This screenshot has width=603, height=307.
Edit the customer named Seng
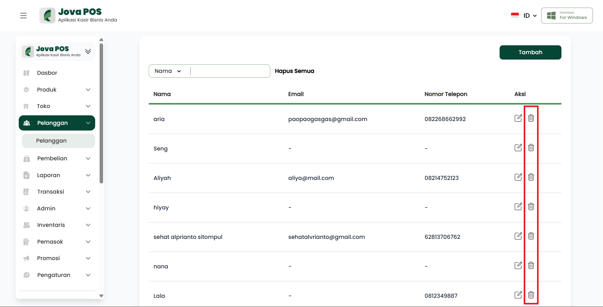click(x=518, y=148)
